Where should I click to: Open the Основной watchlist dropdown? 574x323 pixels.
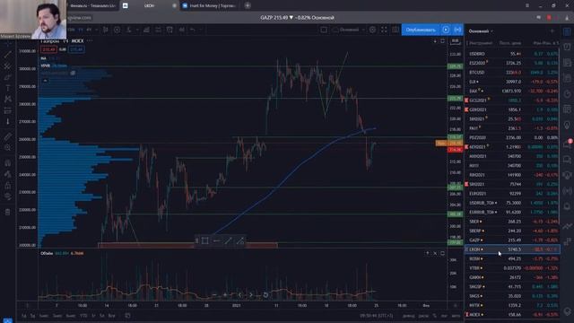(x=481, y=31)
